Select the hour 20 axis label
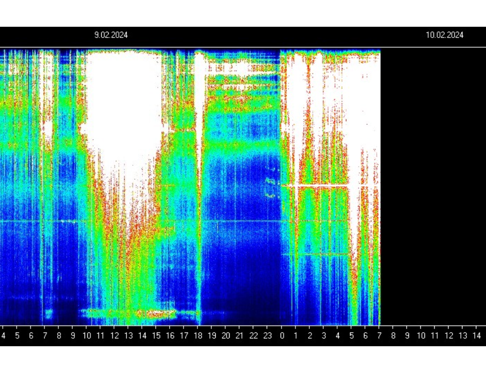 pyautogui.click(x=226, y=336)
